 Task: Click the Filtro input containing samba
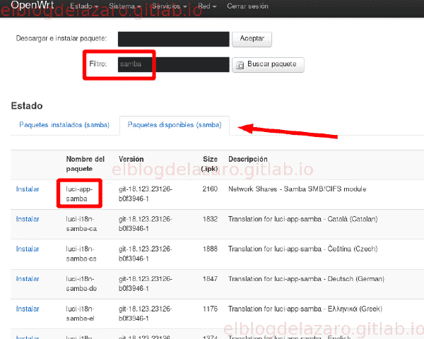pyautogui.click(x=174, y=64)
